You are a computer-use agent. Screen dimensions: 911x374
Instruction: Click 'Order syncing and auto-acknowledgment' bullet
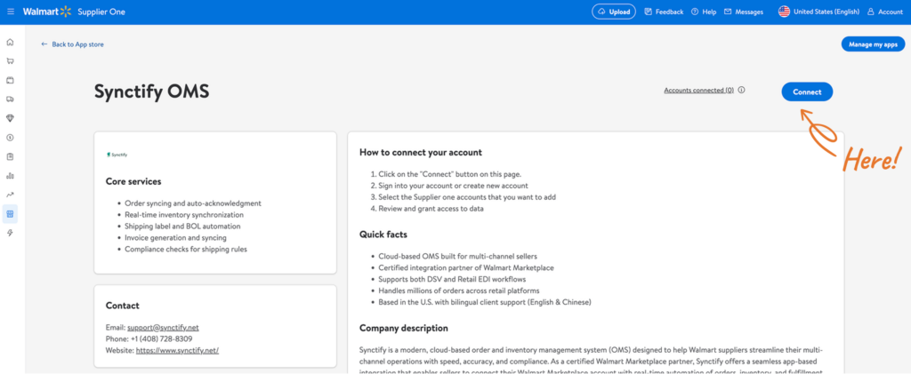[x=193, y=203]
